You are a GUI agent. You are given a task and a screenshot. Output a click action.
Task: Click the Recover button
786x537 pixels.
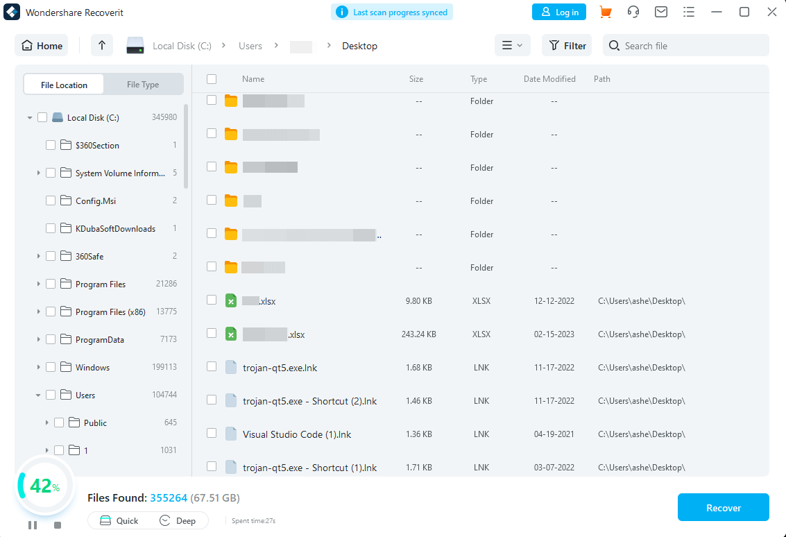(723, 508)
